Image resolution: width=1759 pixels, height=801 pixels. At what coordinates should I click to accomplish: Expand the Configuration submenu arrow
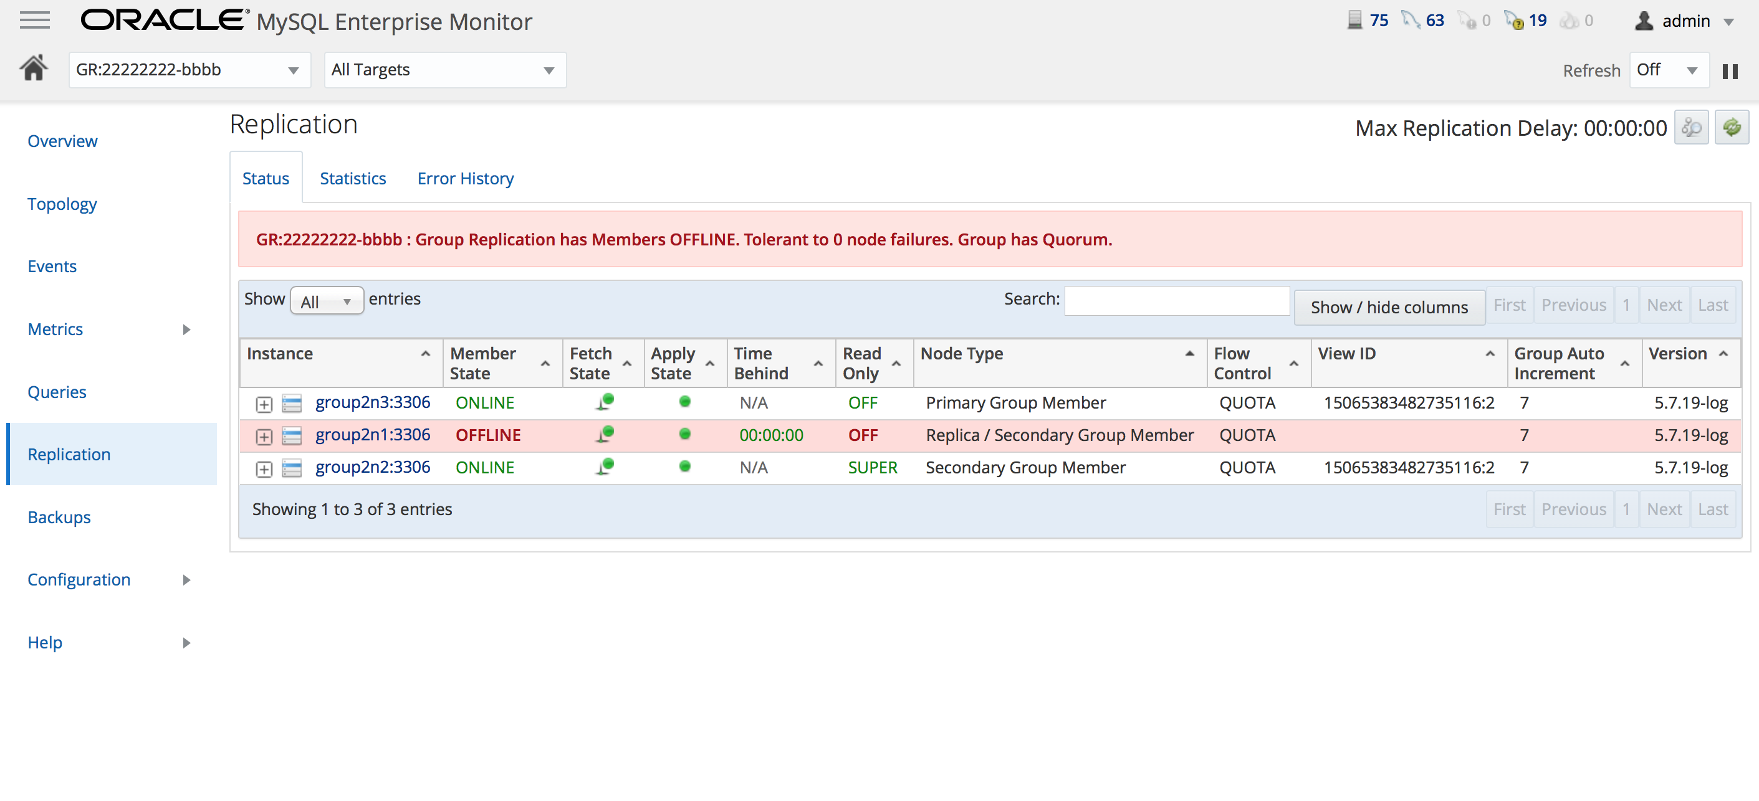tap(186, 580)
